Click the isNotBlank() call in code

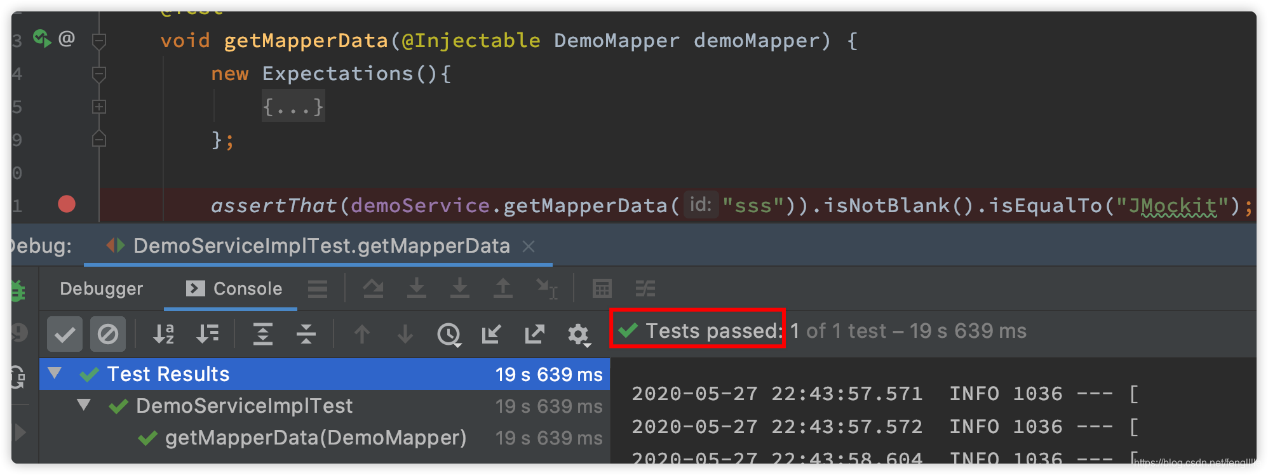tap(899, 205)
